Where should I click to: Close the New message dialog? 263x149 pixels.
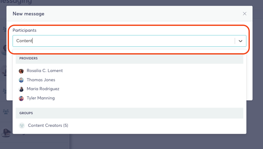coord(245,14)
